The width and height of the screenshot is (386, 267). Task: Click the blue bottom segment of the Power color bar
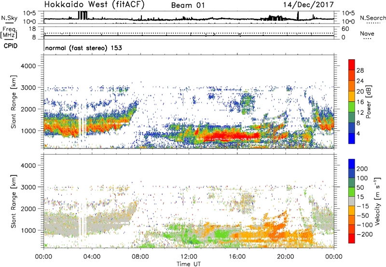[352, 138]
